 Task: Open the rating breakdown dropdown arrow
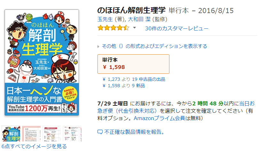click(135, 28)
